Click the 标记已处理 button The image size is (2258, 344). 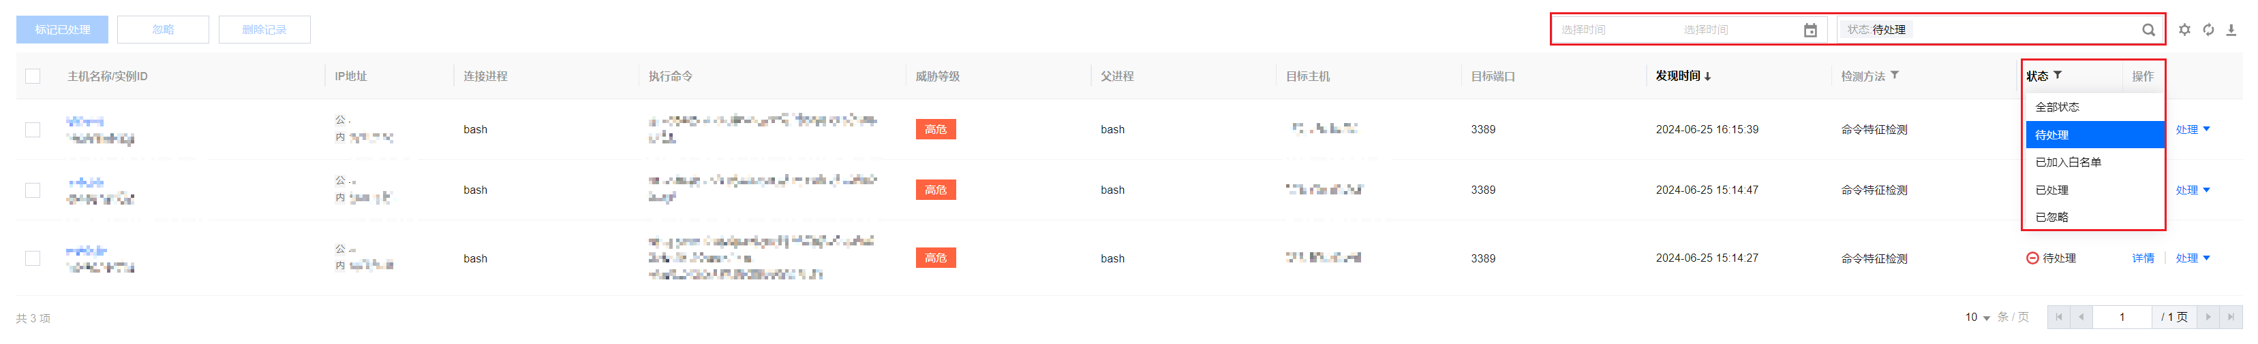pos(62,30)
